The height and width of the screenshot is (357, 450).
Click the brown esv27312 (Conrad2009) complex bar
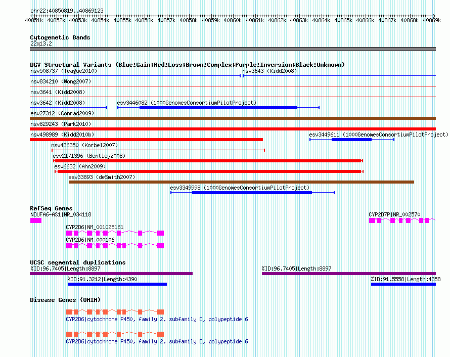(233, 118)
